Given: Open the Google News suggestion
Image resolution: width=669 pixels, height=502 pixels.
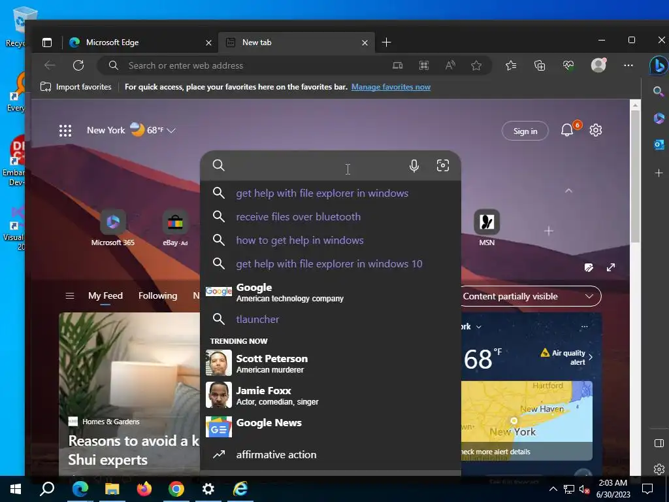Looking at the screenshot, I should (331, 427).
